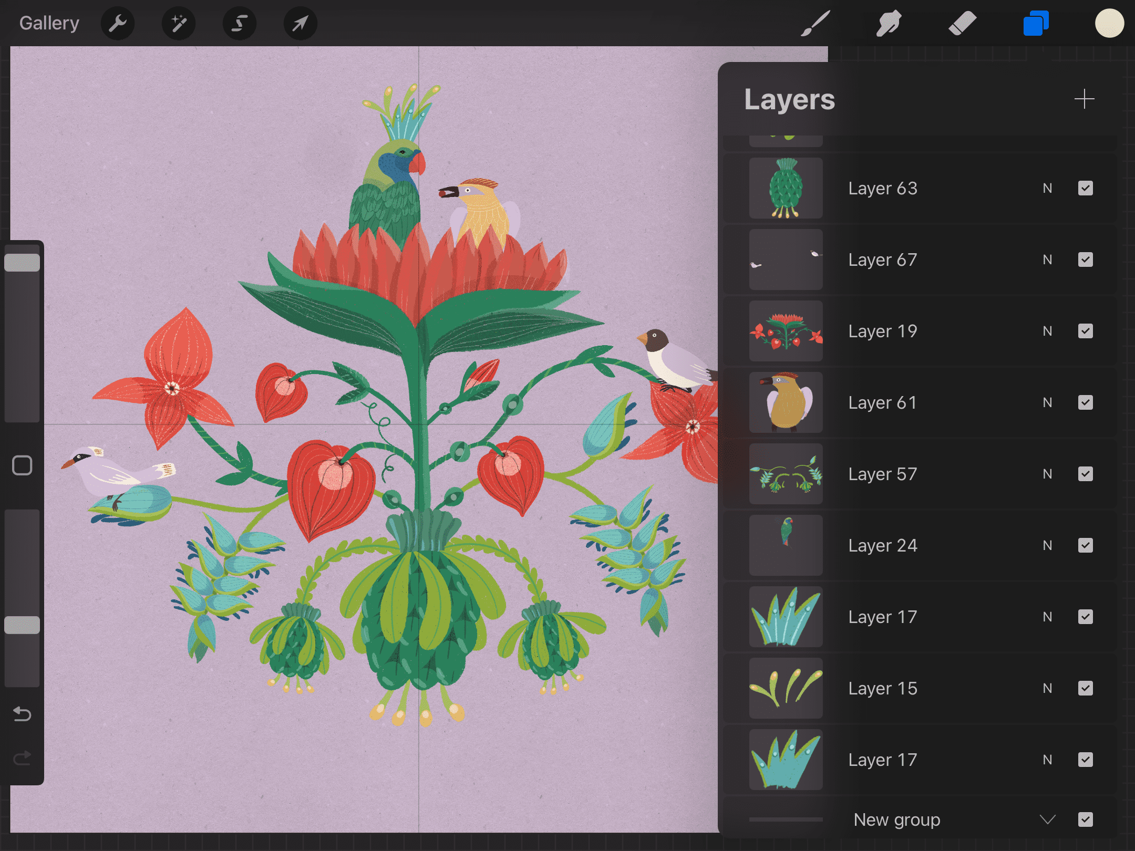Viewport: 1135px width, 851px height.
Task: Close the Layers panel via layers icon
Action: (x=1036, y=23)
